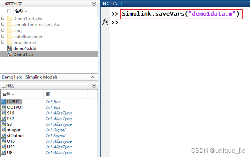Viewport: 250px width, 157px height.
Task: Click the file type column header icon
Action: click(x=9, y=11)
